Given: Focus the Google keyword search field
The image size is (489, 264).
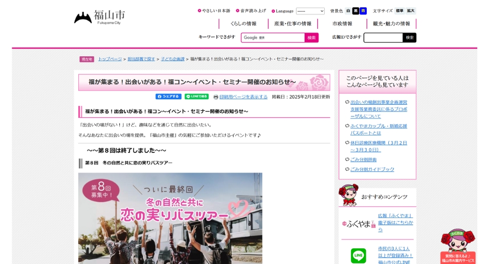Looking at the screenshot, I should click(273, 38).
